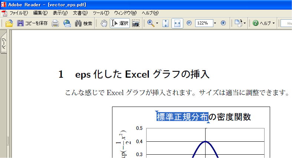The height and width of the screenshot is (158, 292).
Task: Open the ヘルプ(H) menu in the menu bar
Action: coord(150,13)
